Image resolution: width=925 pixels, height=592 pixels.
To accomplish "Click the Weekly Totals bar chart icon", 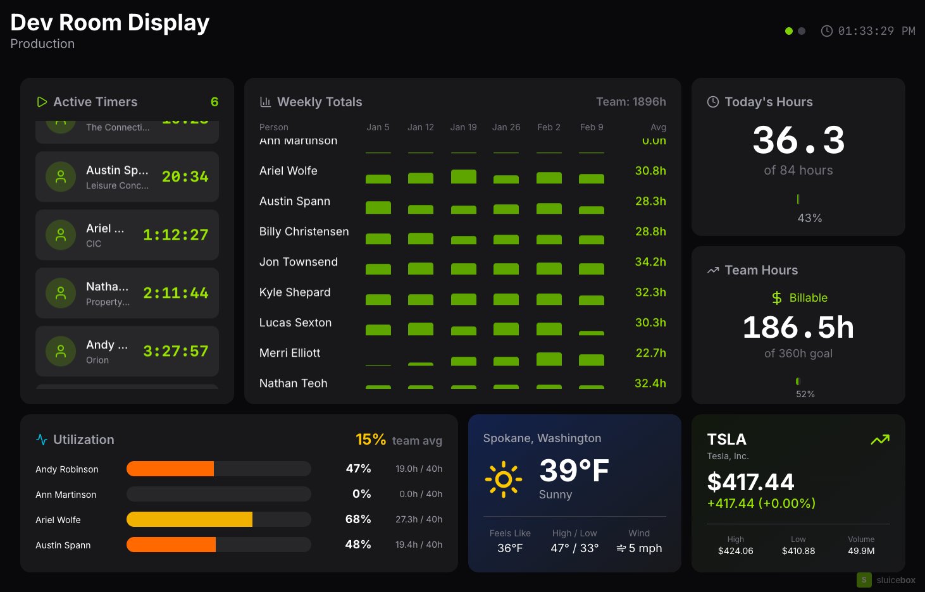I will pyautogui.click(x=266, y=102).
